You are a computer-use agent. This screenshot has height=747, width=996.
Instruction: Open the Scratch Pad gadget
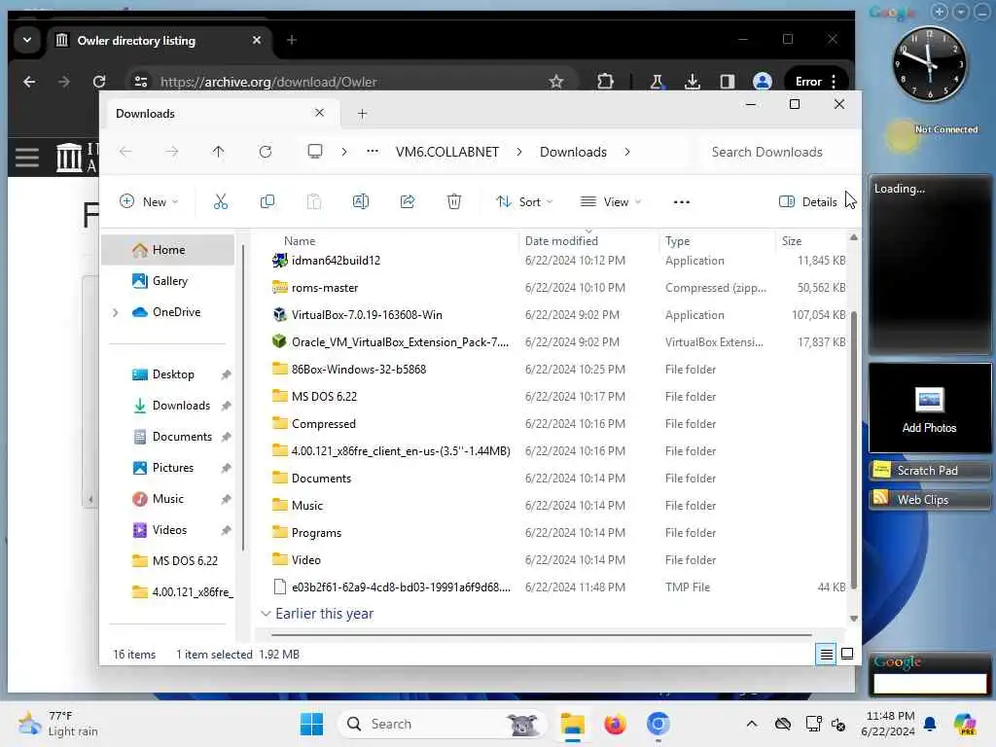[929, 471]
